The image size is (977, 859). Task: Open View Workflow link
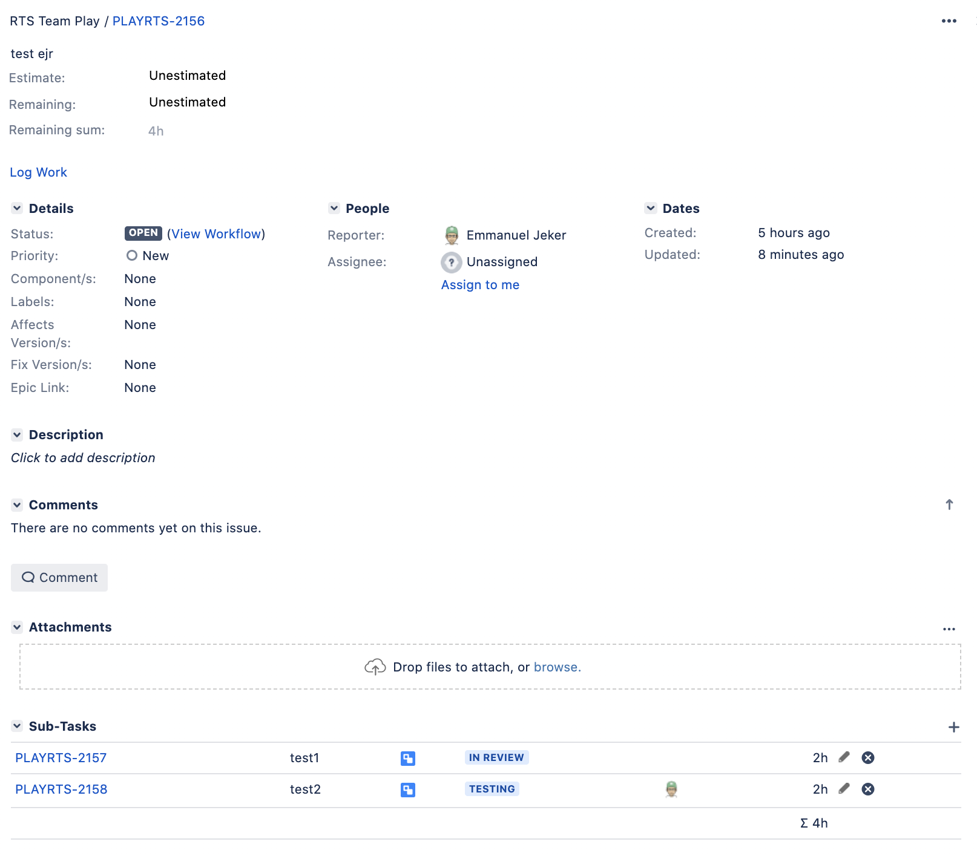[216, 234]
